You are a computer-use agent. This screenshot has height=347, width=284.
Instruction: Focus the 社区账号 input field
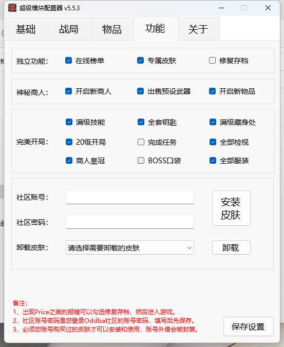coord(130,197)
